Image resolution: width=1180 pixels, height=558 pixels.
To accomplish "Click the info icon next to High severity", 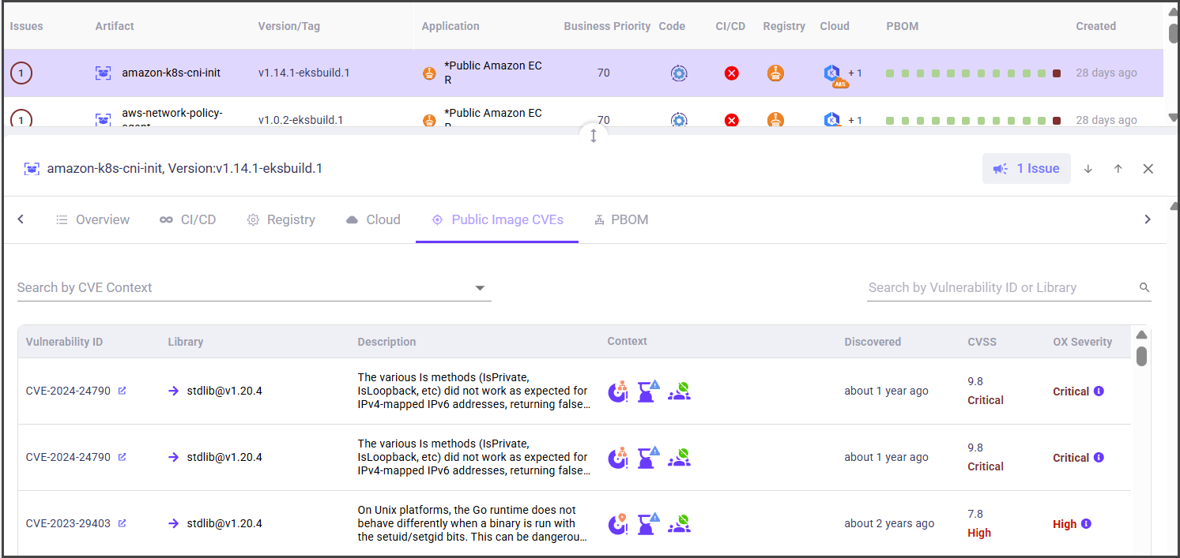I will click(x=1086, y=524).
